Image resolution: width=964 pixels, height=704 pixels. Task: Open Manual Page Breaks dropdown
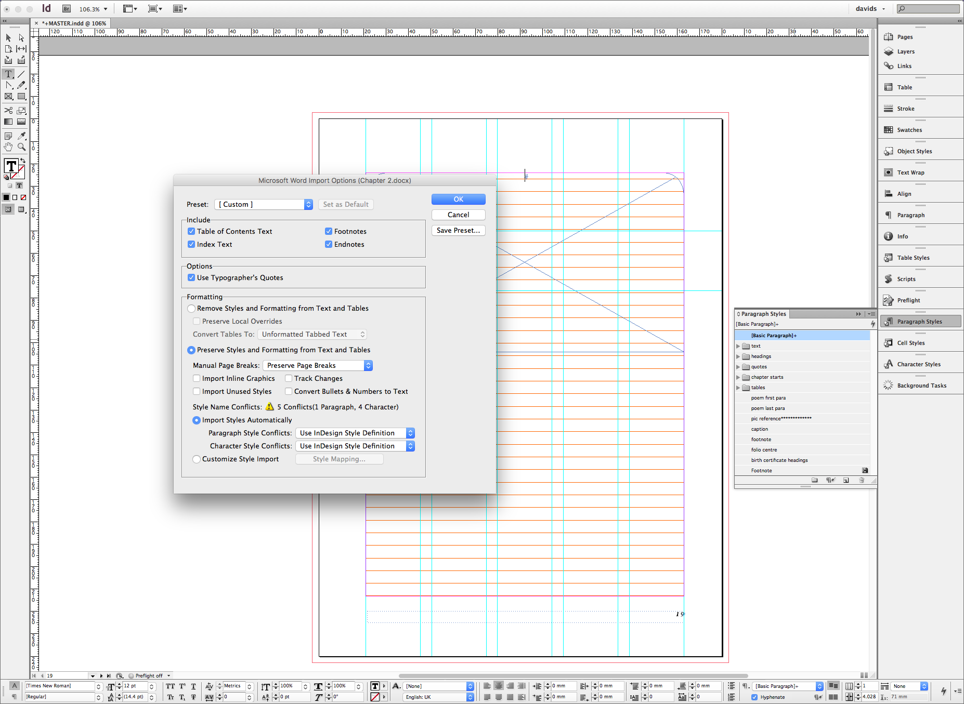click(318, 365)
